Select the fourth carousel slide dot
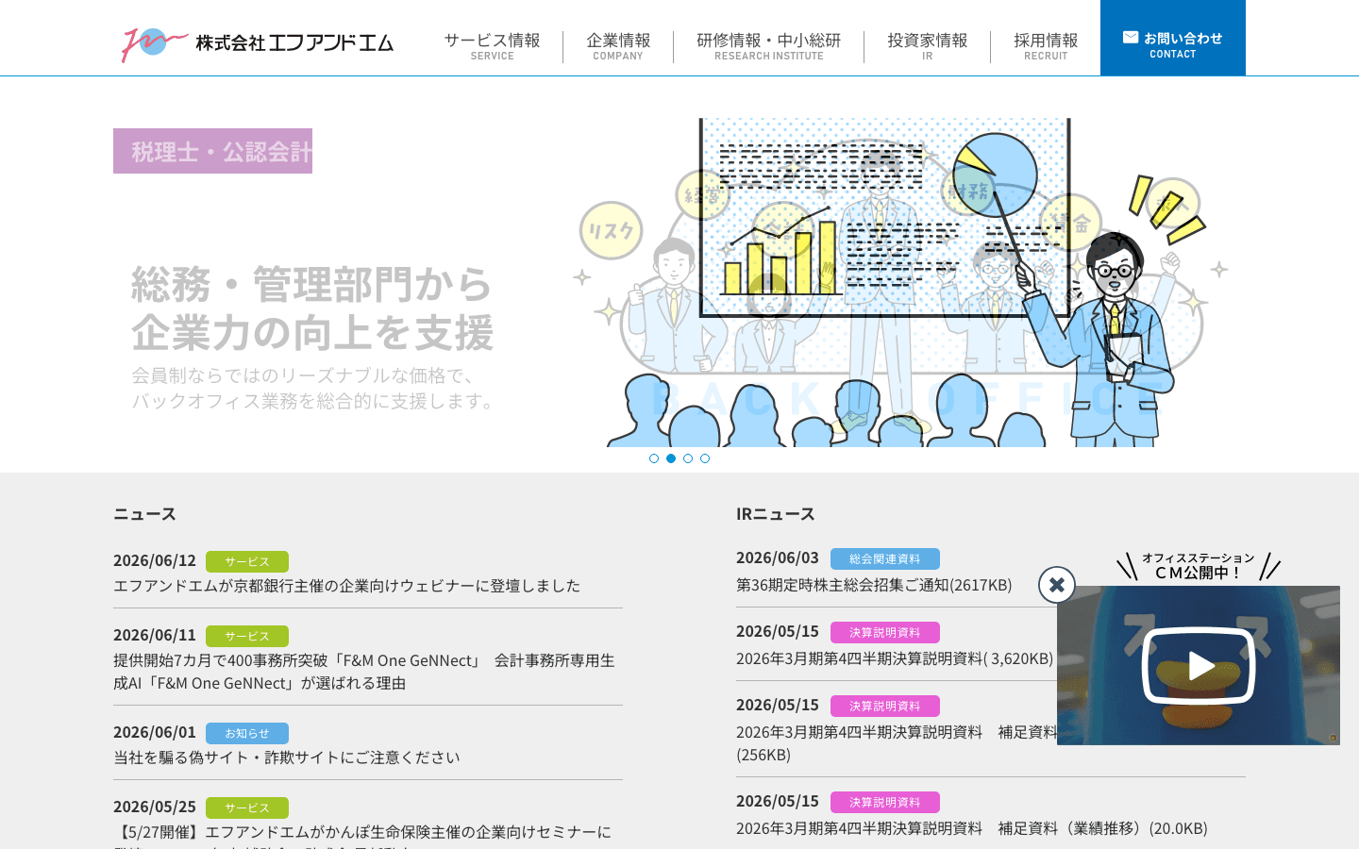 click(x=705, y=458)
